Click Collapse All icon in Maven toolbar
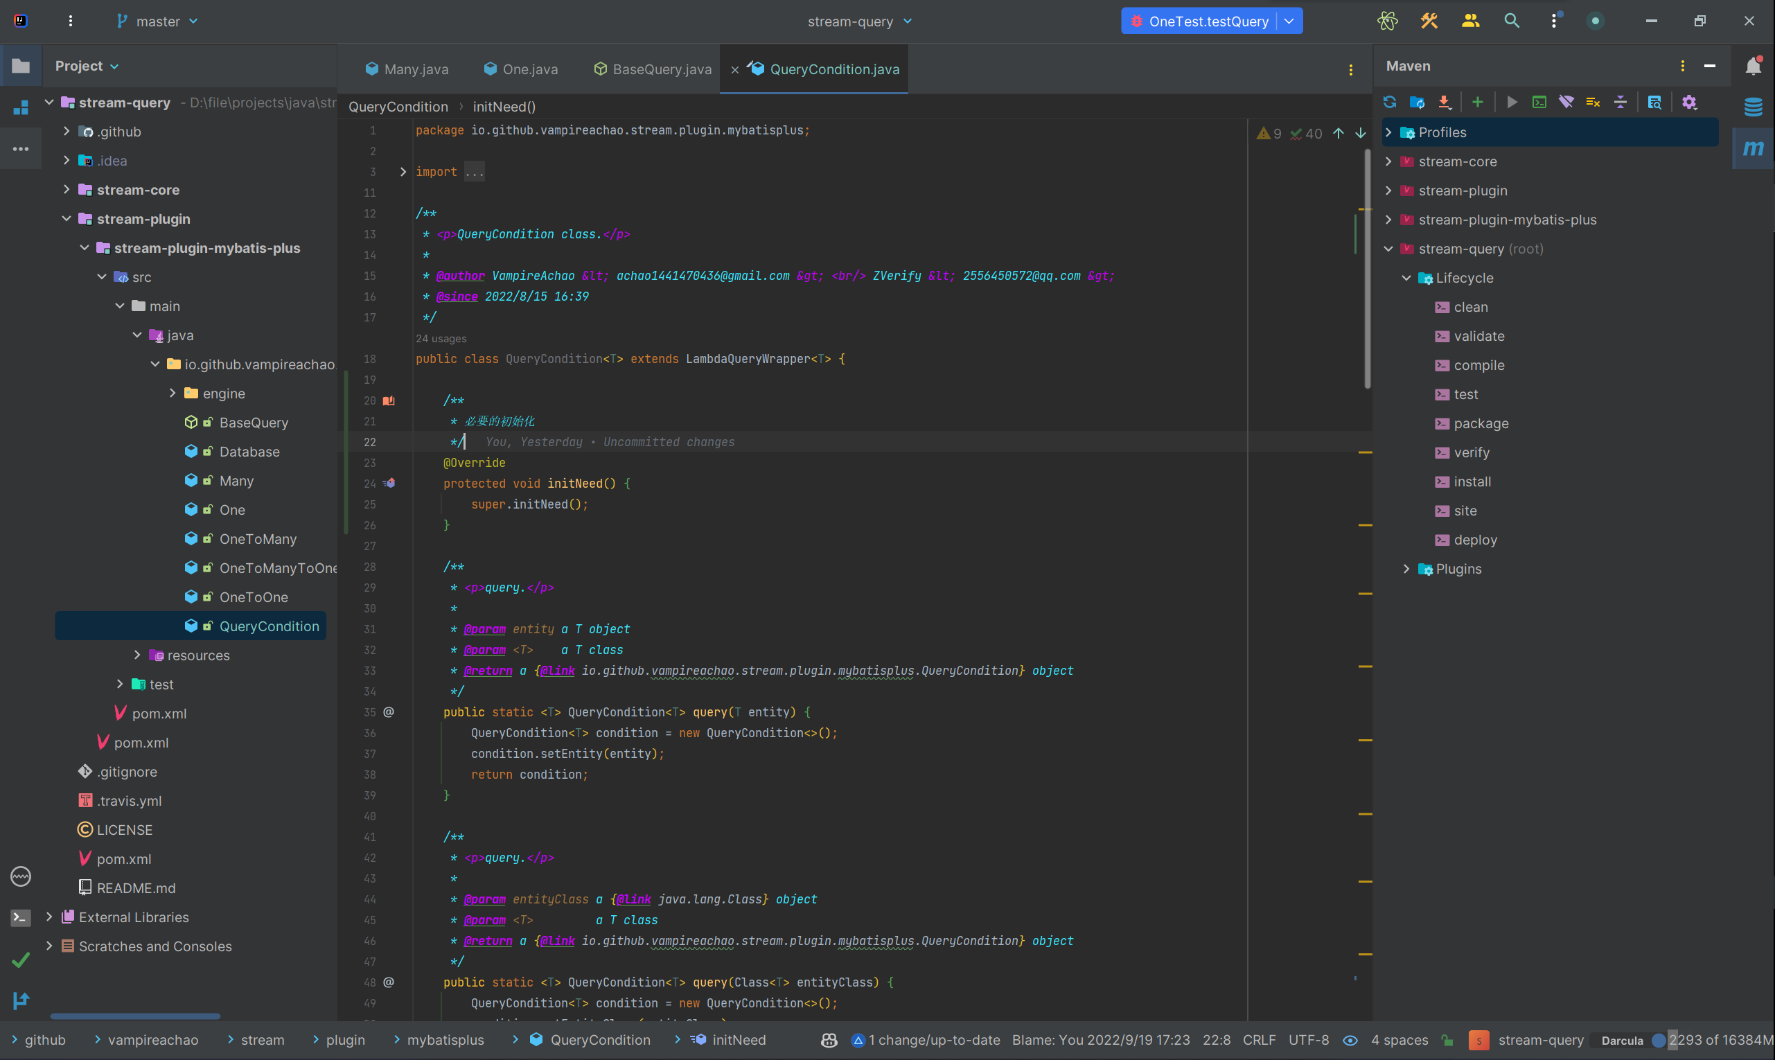 point(1620,102)
